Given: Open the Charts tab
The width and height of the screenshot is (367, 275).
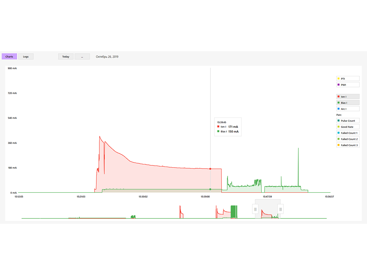Looking at the screenshot, I should pyautogui.click(x=9, y=57).
